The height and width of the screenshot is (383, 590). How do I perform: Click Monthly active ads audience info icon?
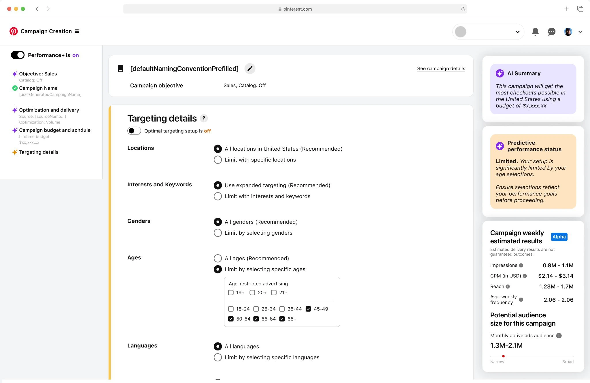559,335
